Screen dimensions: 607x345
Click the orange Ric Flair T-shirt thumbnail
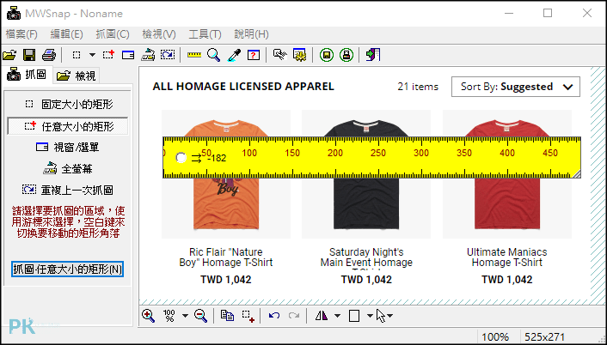coord(226,174)
